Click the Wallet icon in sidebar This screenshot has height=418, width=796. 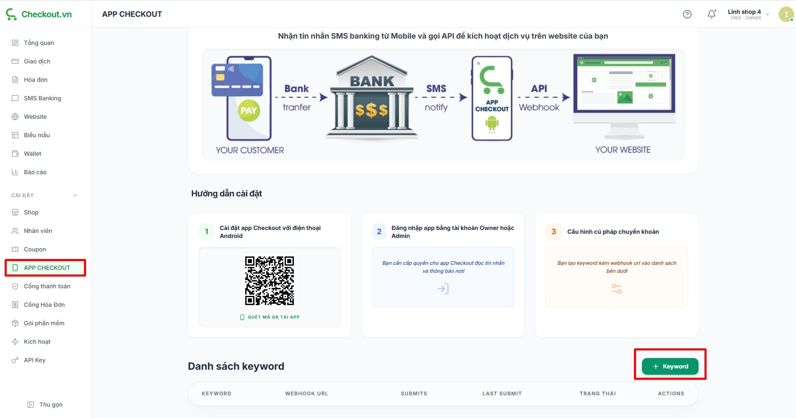pos(15,154)
